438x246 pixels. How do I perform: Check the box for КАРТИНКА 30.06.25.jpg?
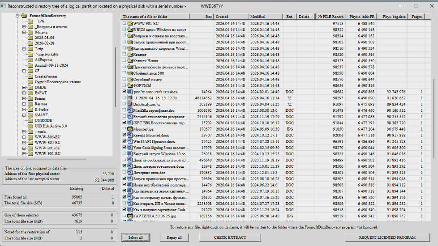tap(125, 216)
